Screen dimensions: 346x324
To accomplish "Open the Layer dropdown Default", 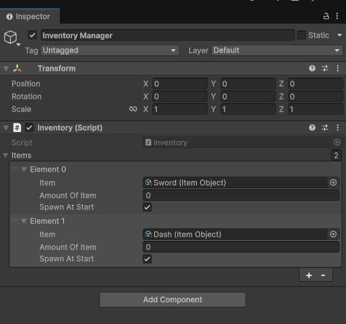I will (277, 50).
